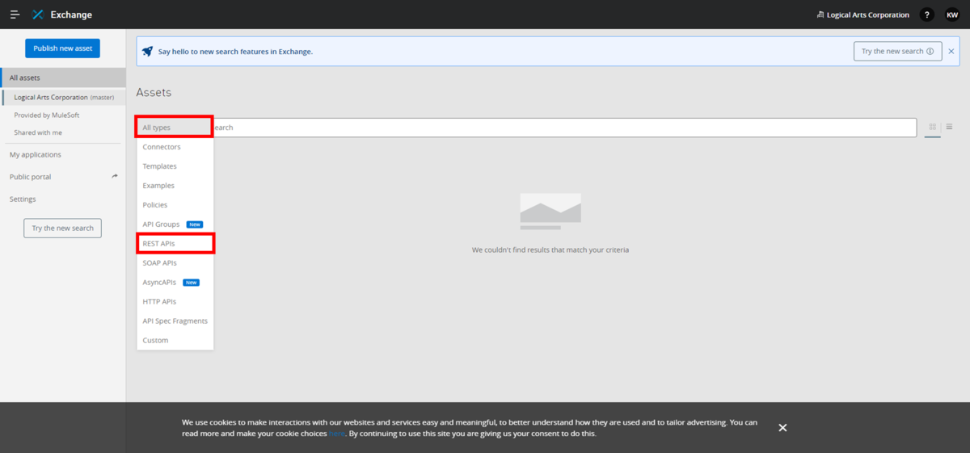Select Logical Arts Corporation (master) sidebar item
The width and height of the screenshot is (970, 453).
pos(63,97)
